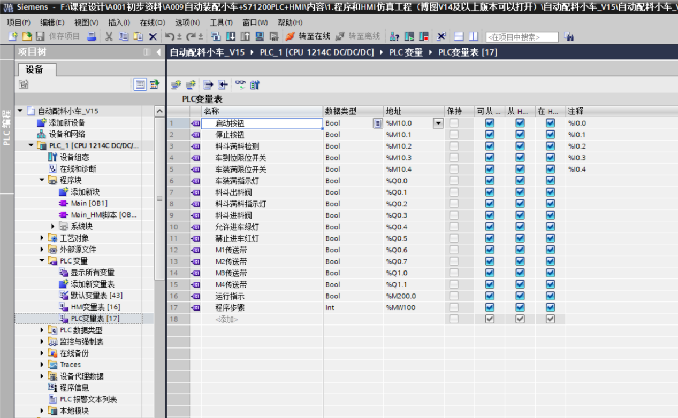Click the Import tags icon in table toolbar

[x=223, y=84]
